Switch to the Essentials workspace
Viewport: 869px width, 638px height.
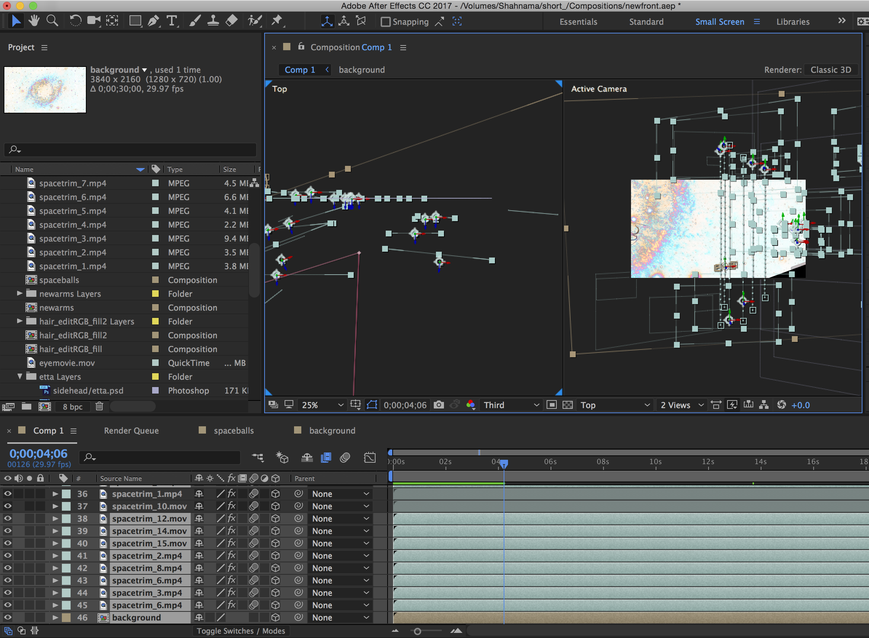click(578, 21)
